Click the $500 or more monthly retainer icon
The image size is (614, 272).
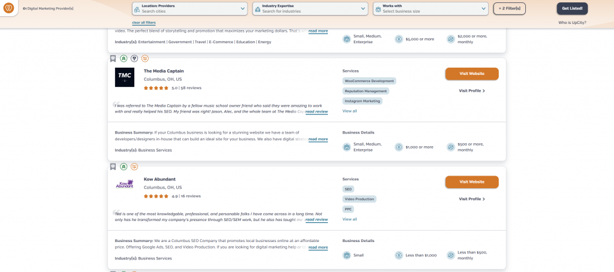451,147
